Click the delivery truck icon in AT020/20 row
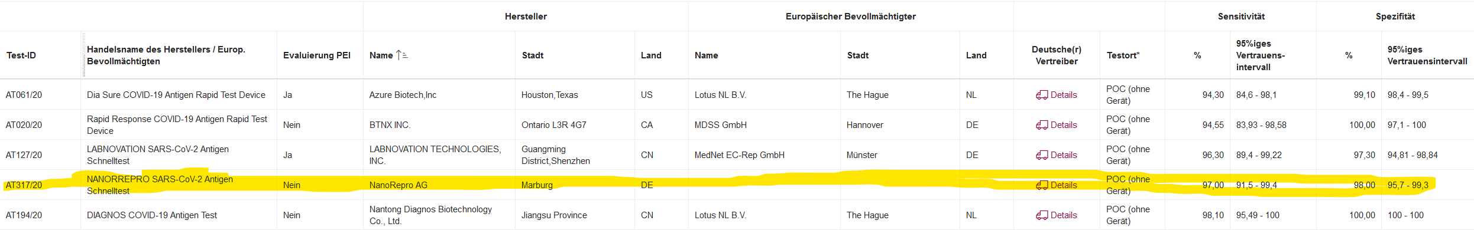Image resolution: width=1474 pixels, height=230 pixels. tap(1042, 125)
